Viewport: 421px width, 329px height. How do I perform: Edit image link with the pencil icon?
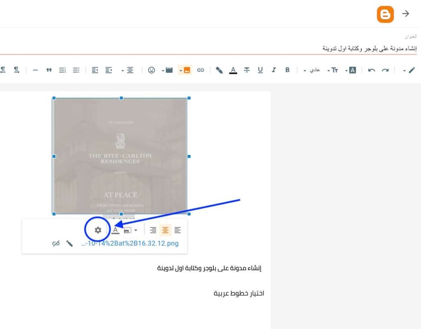(x=69, y=243)
